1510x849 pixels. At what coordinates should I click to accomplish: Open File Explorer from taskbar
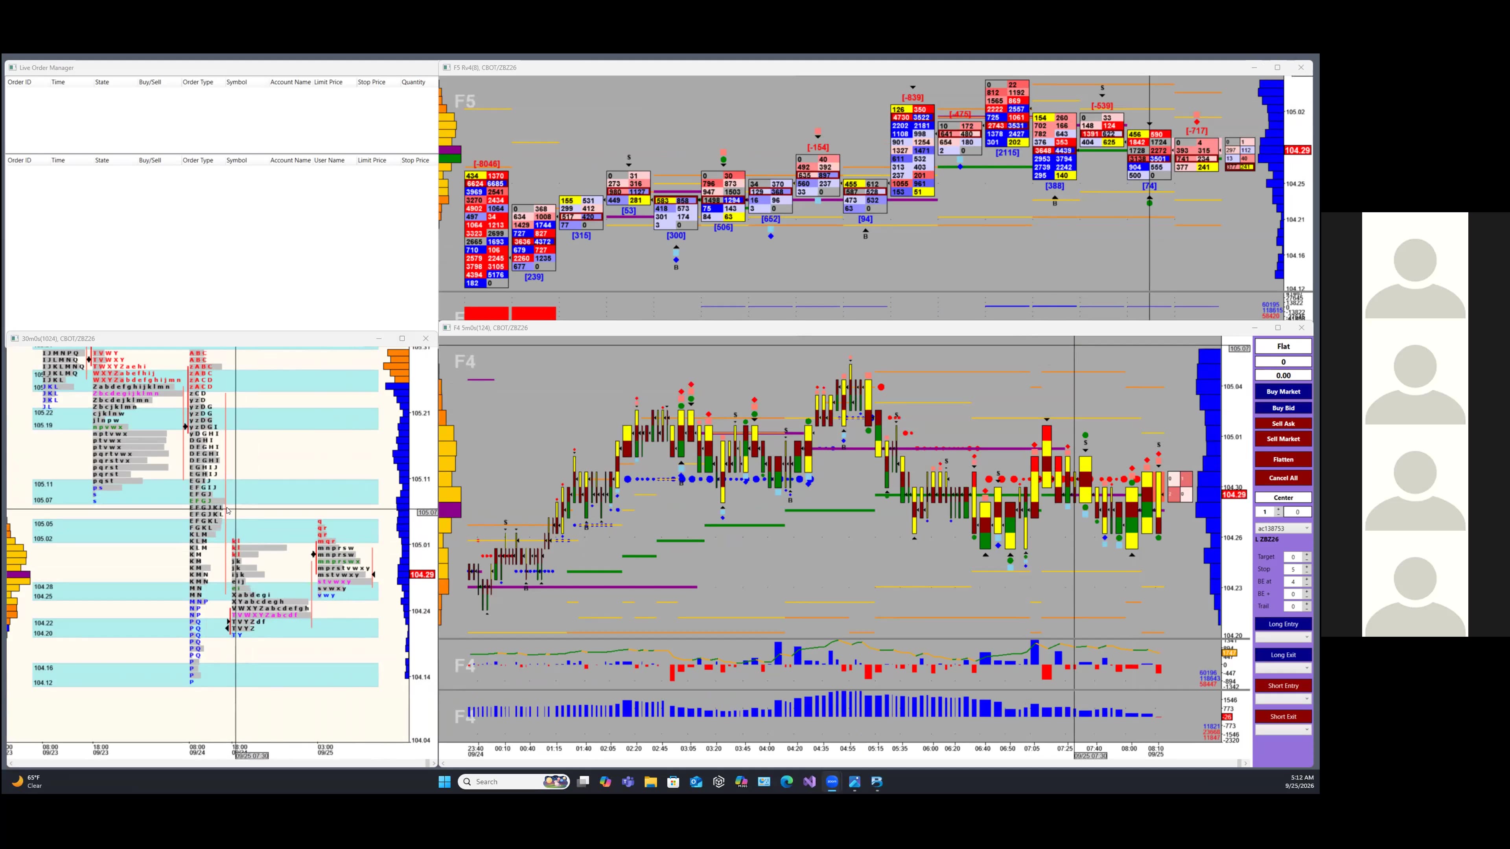pyautogui.click(x=651, y=782)
